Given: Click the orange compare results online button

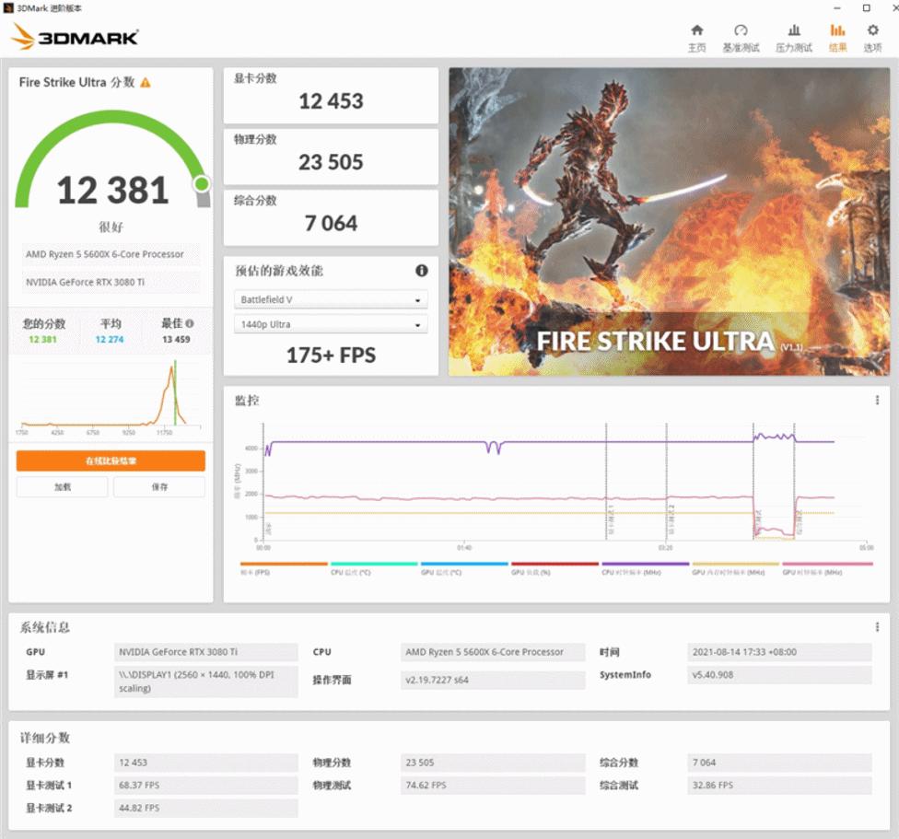Looking at the screenshot, I should [111, 460].
